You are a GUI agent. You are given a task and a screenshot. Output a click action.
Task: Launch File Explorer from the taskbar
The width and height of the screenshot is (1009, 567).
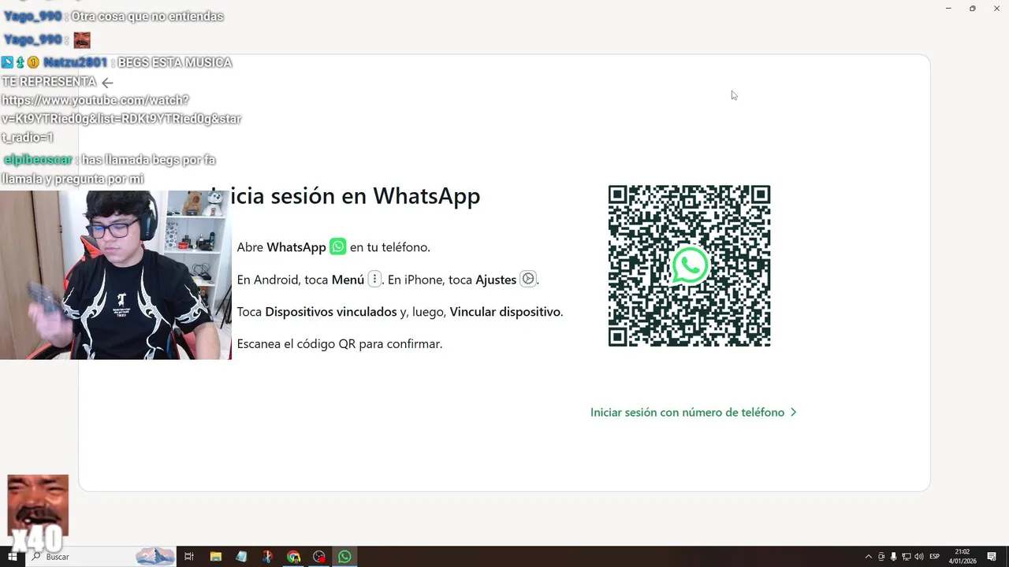[216, 557]
